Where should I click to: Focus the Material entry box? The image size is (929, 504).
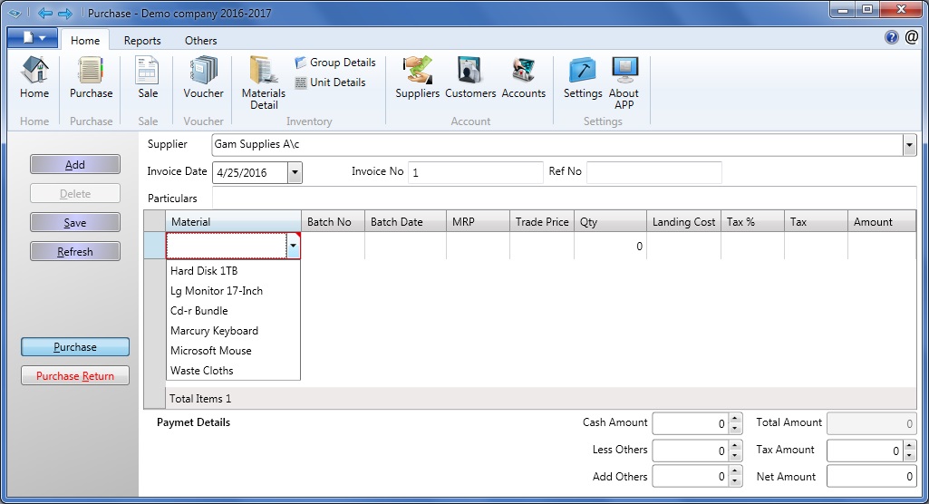(227, 246)
